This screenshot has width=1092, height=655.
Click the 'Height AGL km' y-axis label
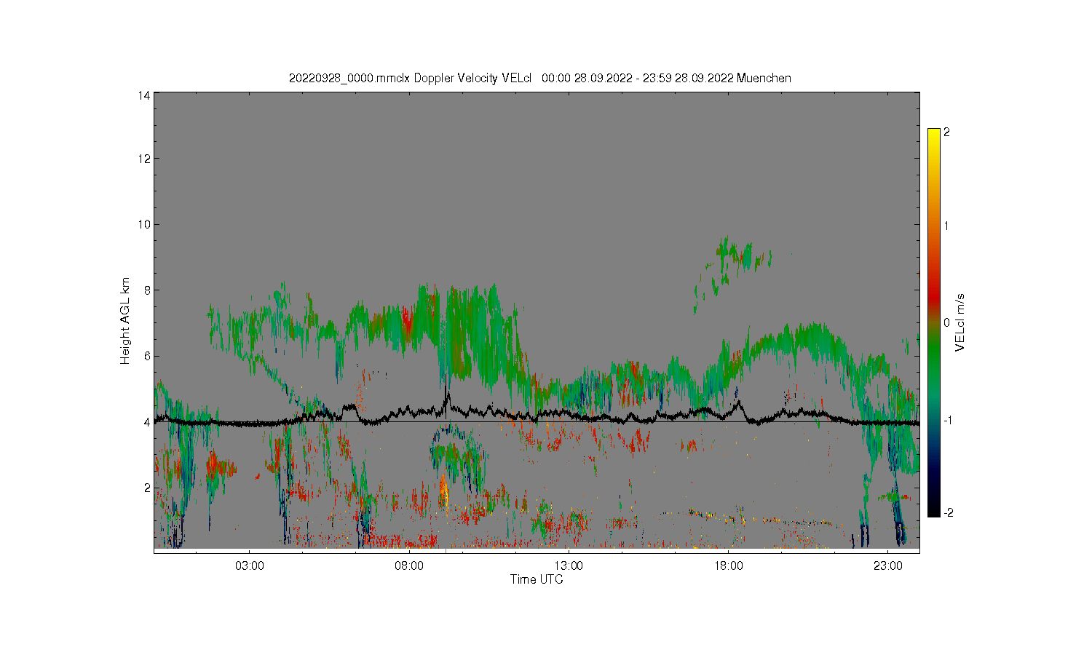point(125,321)
